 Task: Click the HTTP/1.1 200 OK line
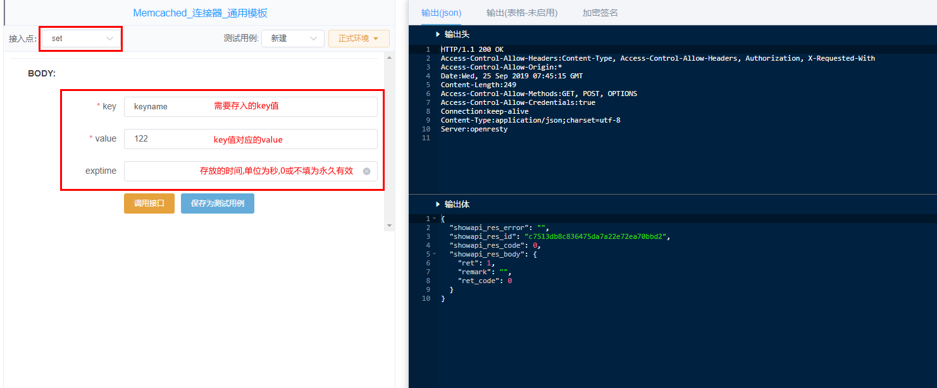coord(472,49)
